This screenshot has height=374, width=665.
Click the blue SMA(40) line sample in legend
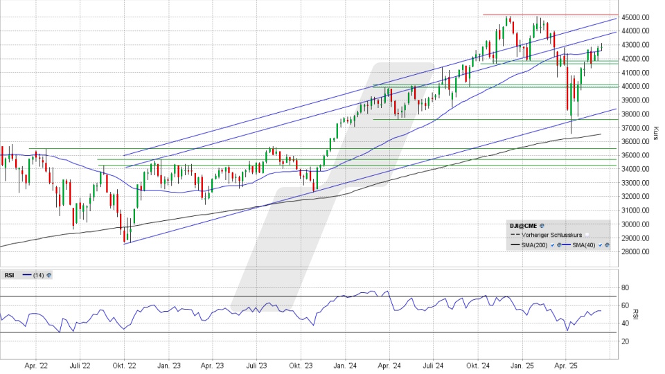[x=566, y=244]
